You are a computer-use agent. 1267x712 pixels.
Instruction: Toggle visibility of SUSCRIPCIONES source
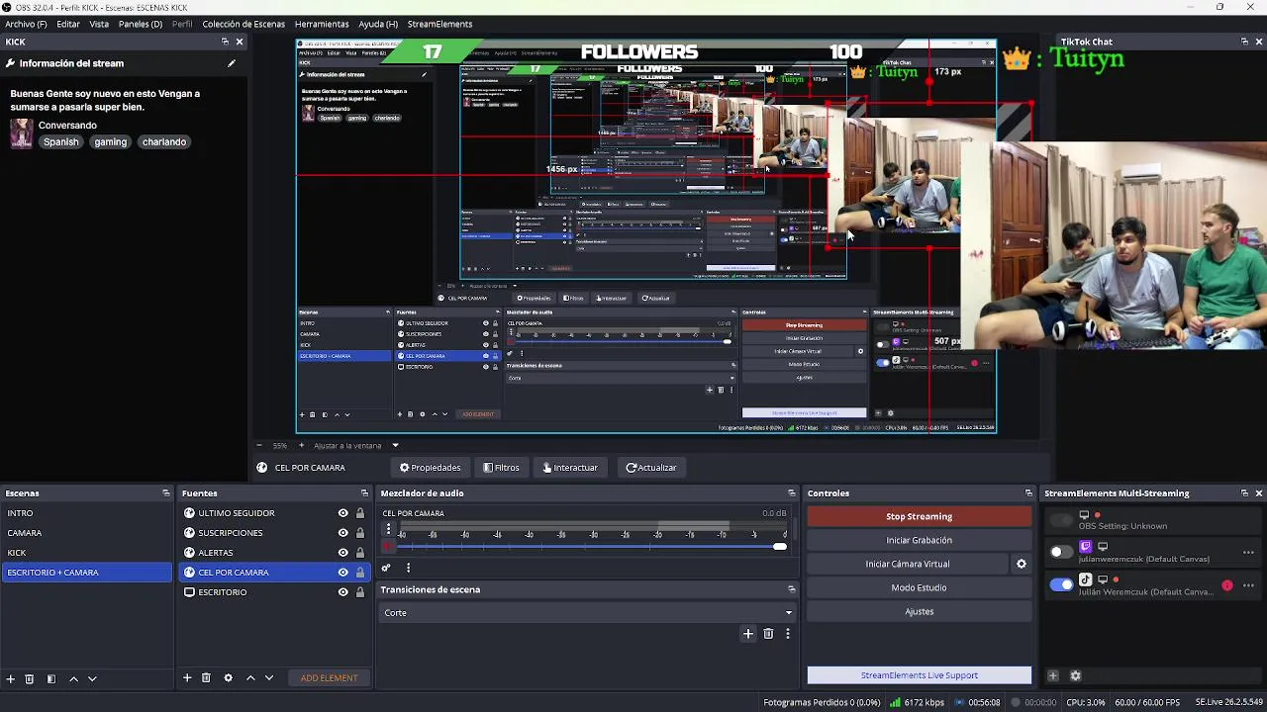click(x=343, y=533)
